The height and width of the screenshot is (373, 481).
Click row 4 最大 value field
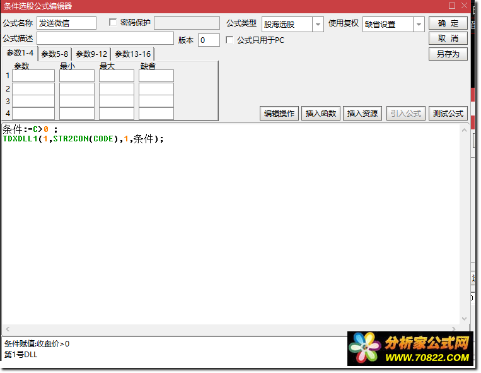117,113
